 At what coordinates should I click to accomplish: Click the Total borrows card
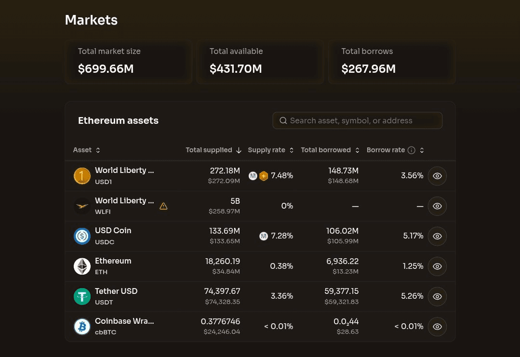392,62
